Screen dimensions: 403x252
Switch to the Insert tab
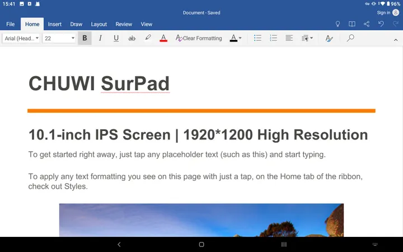click(54, 24)
